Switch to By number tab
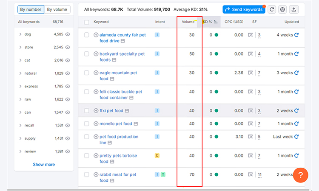This screenshot has height=191, width=319. tap(31, 9)
